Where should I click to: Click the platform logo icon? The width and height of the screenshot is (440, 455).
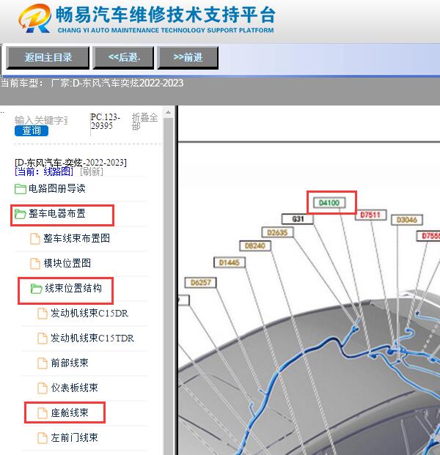click(x=35, y=18)
